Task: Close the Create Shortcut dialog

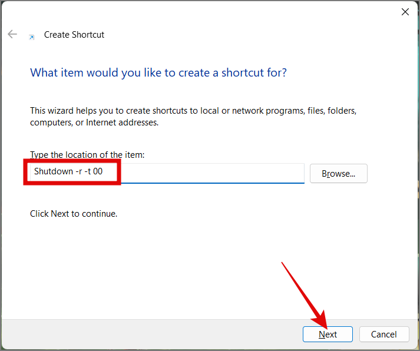Action: point(405,12)
